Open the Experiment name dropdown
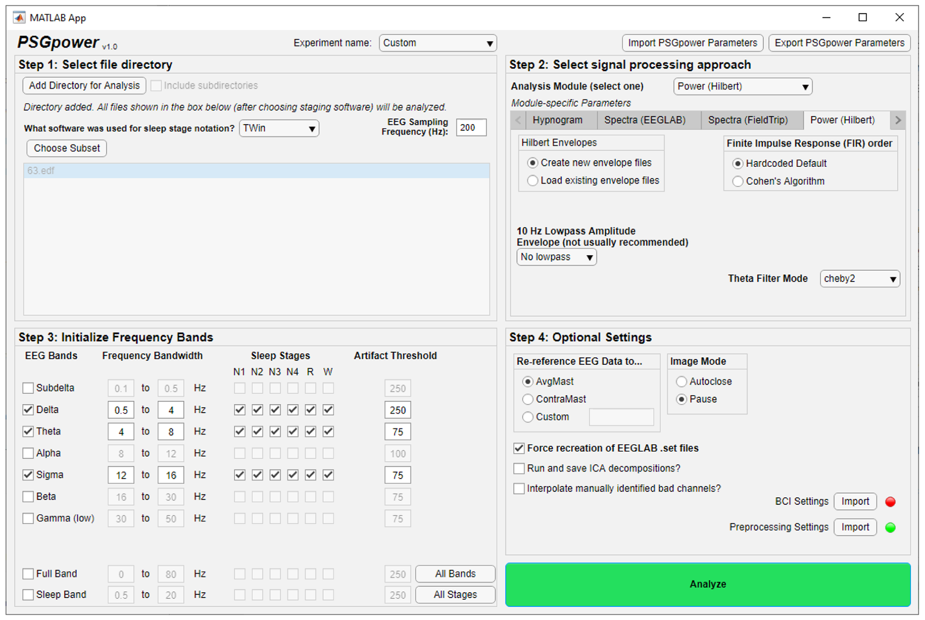925x620 pixels. 438,43
